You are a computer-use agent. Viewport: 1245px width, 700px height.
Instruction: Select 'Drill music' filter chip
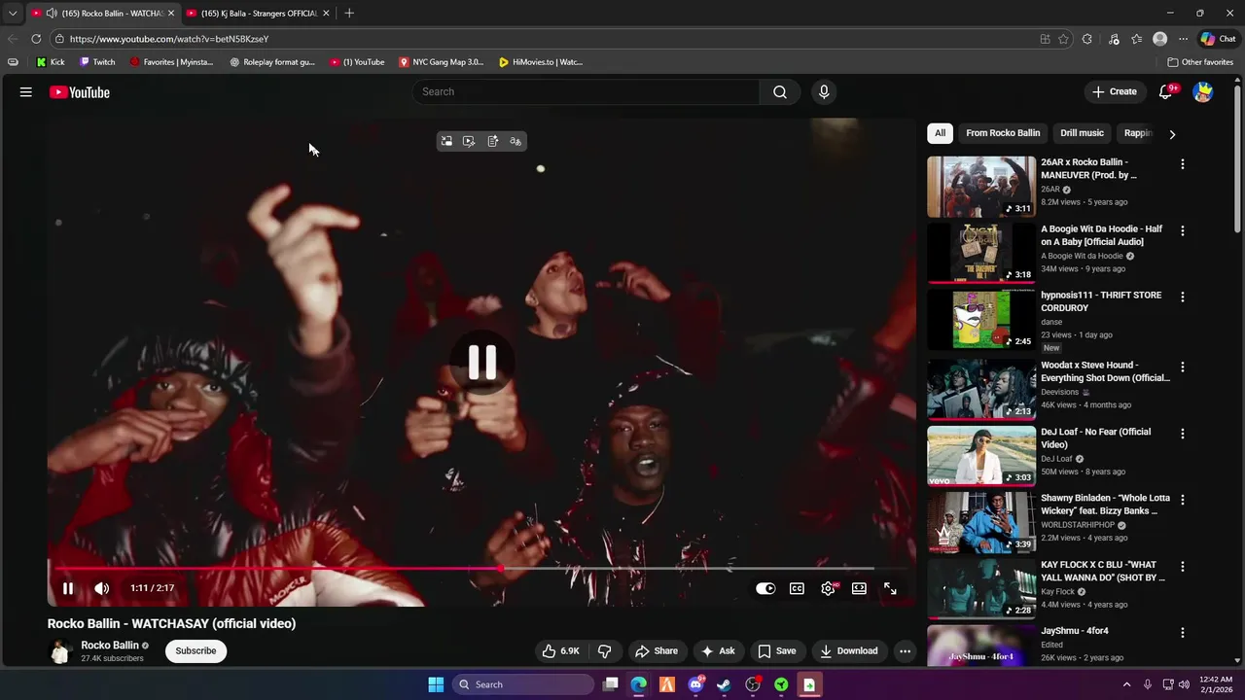point(1082,133)
